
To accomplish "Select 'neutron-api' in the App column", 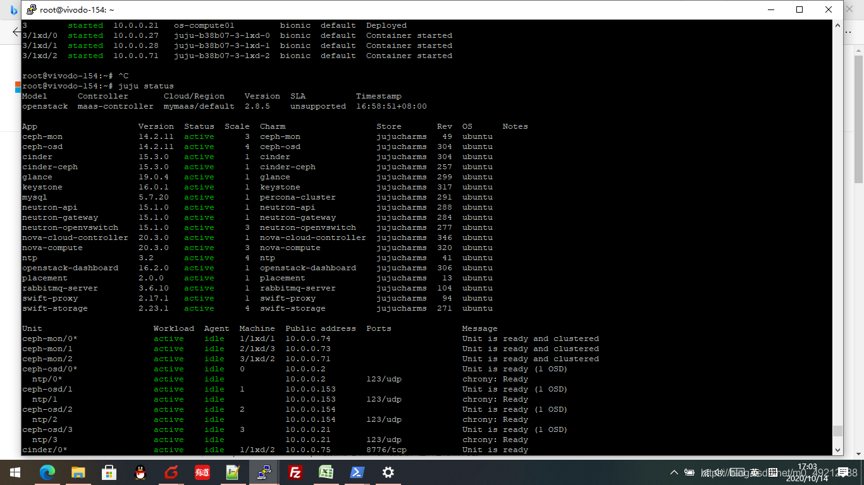I will [x=50, y=207].
